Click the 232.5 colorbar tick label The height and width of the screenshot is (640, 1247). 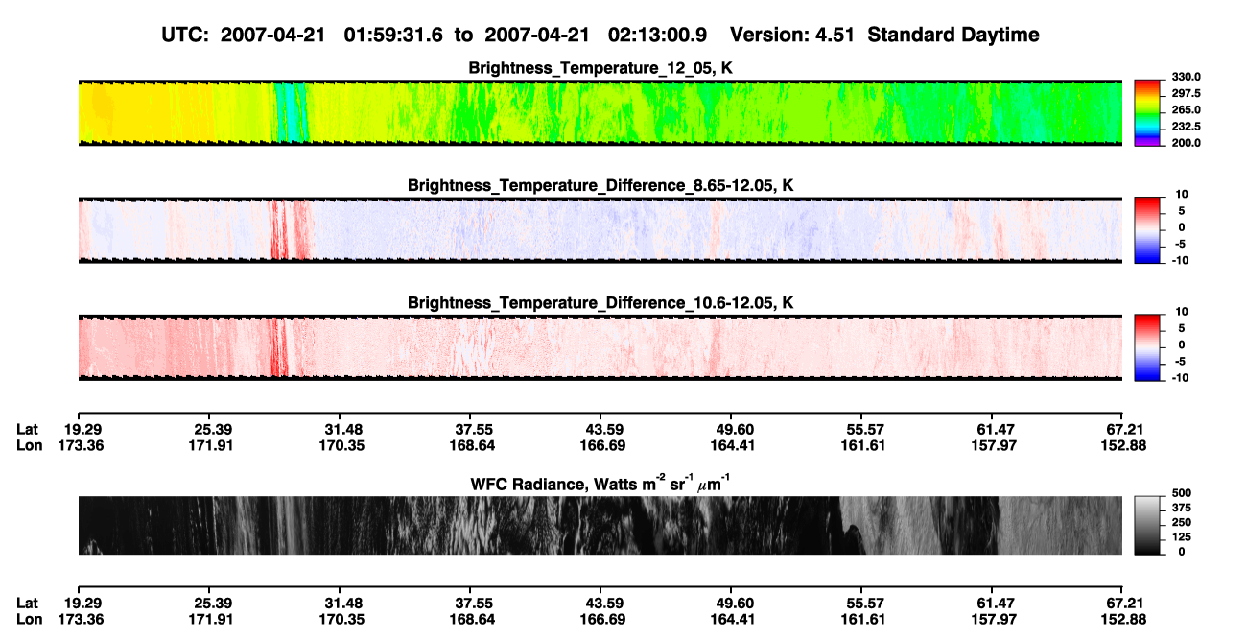pyautogui.click(x=1186, y=126)
